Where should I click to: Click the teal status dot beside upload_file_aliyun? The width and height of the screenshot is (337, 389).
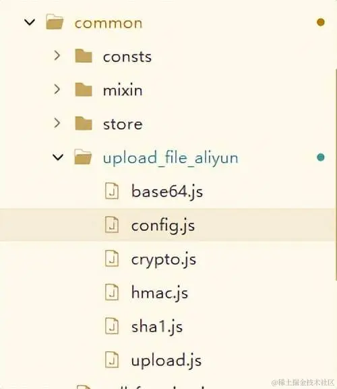tap(321, 157)
